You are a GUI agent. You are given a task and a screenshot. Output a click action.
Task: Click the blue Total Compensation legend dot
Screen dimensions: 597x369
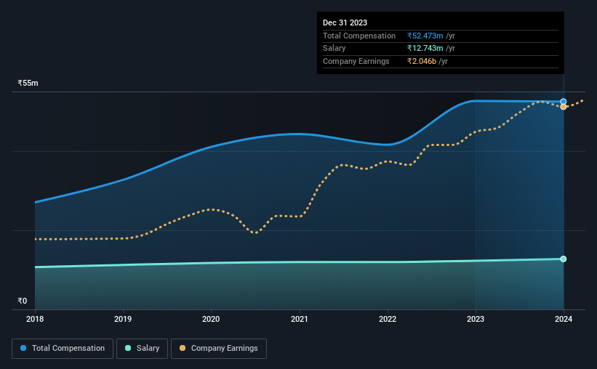(x=23, y=348)
